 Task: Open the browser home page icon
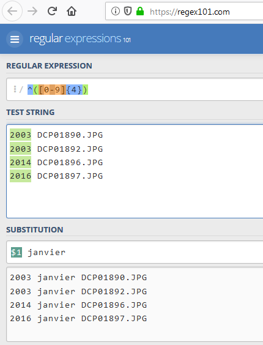[x=72, y=11]
